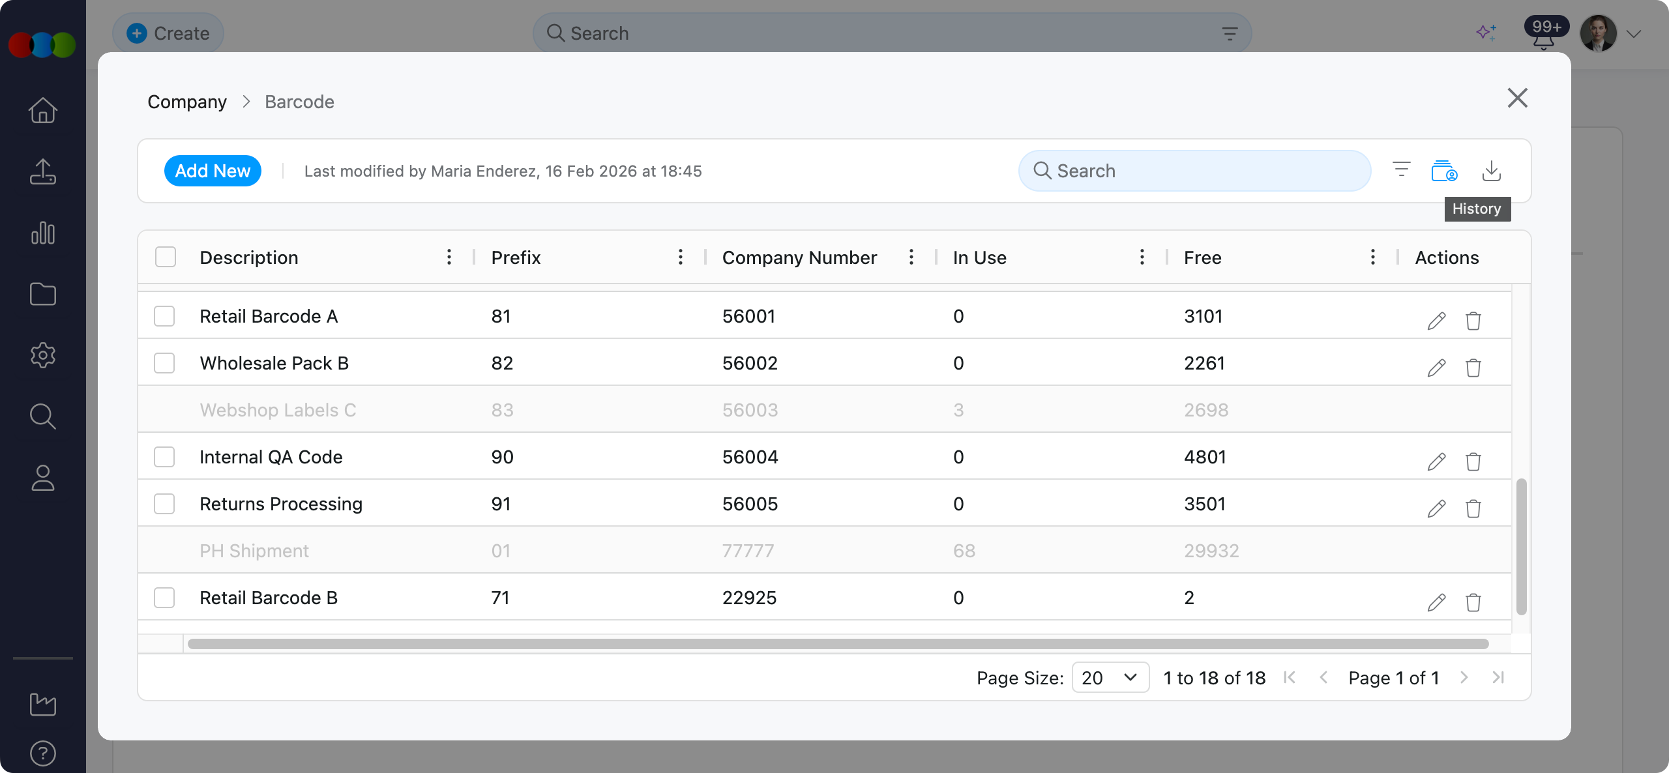Open the table filter icon

(x=1401, y=170)
